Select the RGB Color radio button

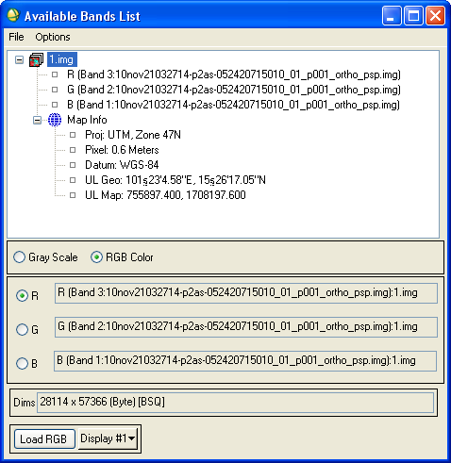pos(96,257)
